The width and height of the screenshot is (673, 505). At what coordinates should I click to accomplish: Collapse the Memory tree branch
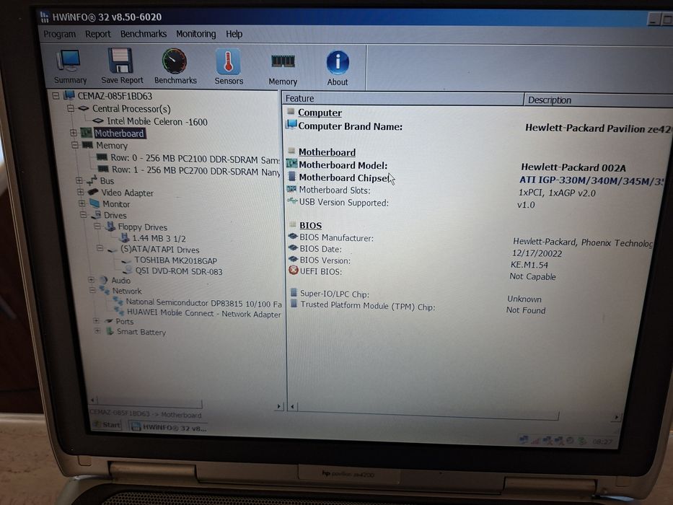coord(75,145)
